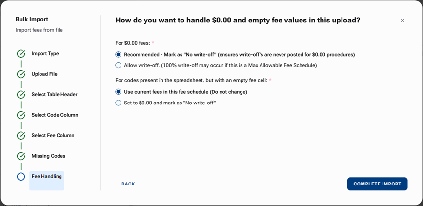This screenshot has width=423, height=206.
Task: Go to the Import Type step
Action: tap(45, 54)
